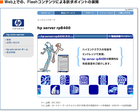Open 製品とサービス tab
The height and width of the screenshot is (111, 139).
tap(68, 13)
